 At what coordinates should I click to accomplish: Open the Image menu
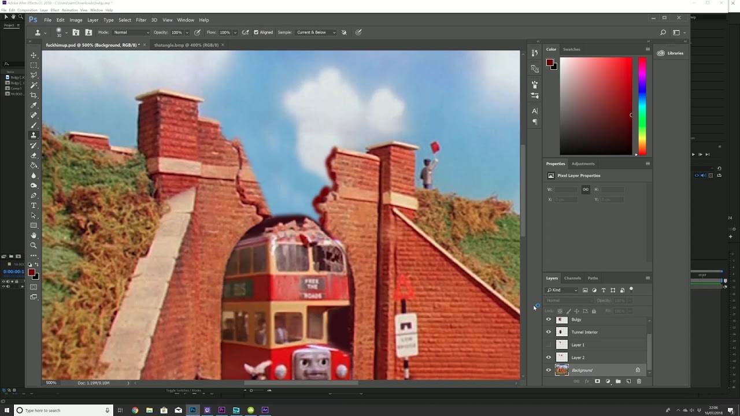[76, 20]
